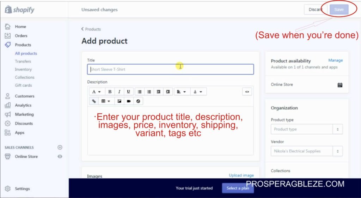361x198 pixels.
Task: Click the Discounts badge icon
Action: pos(8,124)
